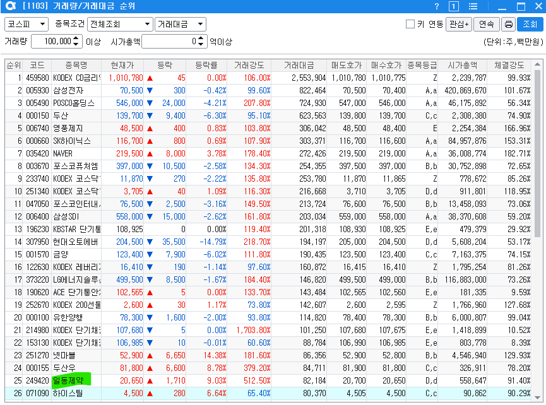Select the 두산우 stock name
The image size is (546, 405).
coord(64,368)
